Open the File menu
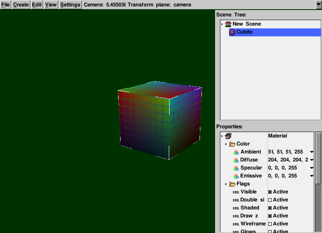The height and width of the screenshot is (233, 322). pyautogui.click(x=5, y=4)
